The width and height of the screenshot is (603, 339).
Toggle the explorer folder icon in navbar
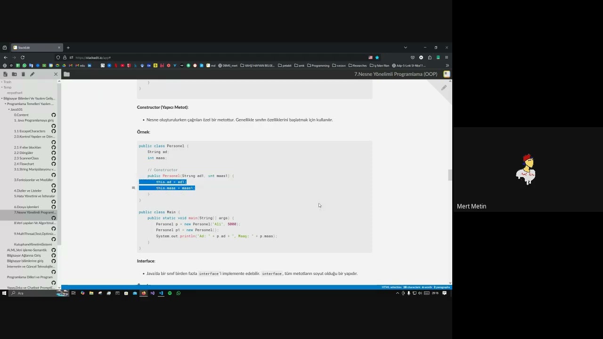(x=66, y=74)
